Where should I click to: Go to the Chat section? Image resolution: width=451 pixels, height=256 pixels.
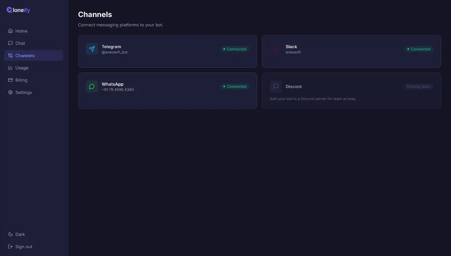tap(34, 43)
